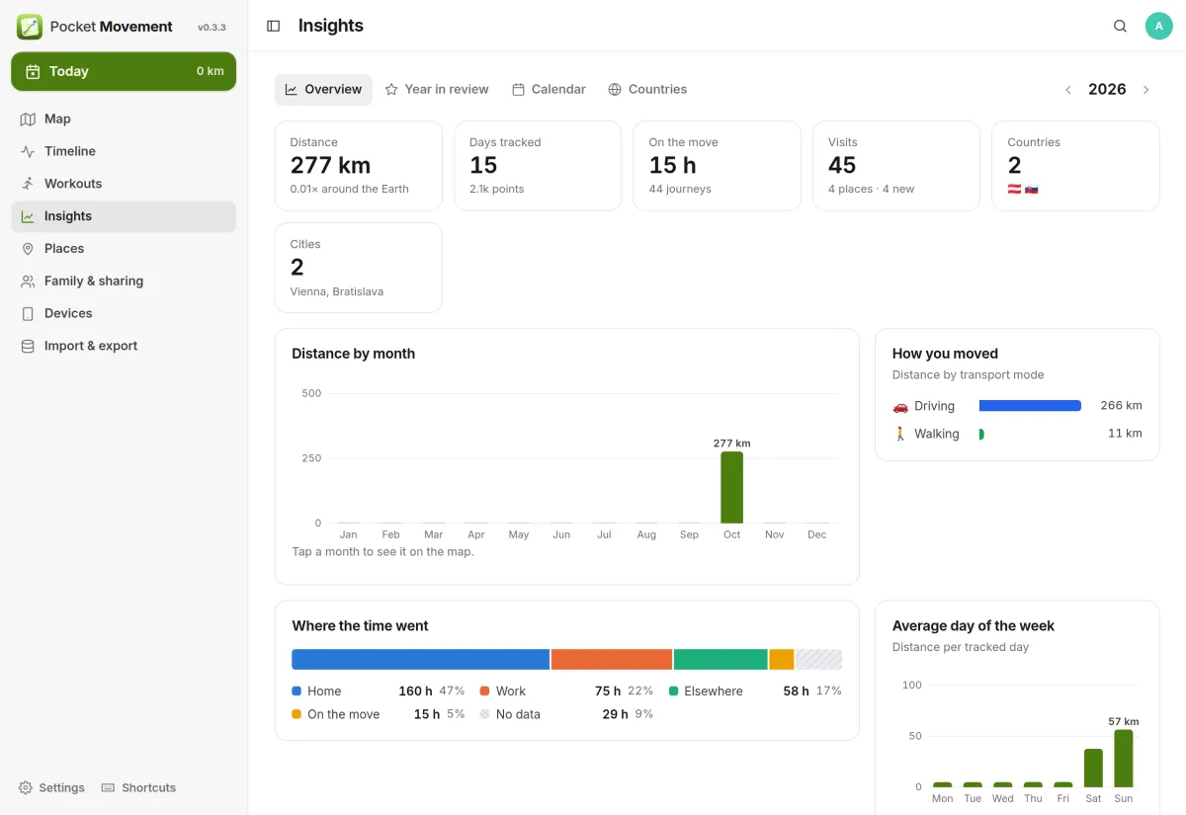Switch to the Overview tab
Screen dimensions: 1186x815
coord(323,89)
